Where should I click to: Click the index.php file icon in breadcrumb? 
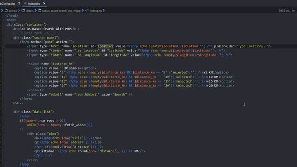(87, 10)
